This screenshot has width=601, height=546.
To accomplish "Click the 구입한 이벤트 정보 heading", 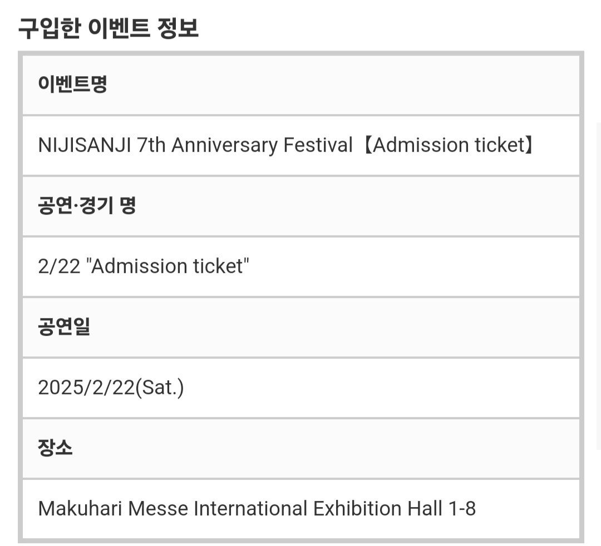I will [109, 28].
